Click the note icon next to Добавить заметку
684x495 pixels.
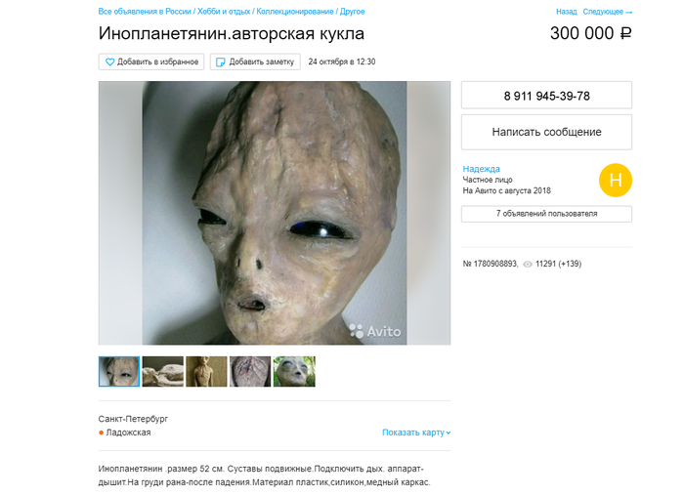click(x=221, y=62)
